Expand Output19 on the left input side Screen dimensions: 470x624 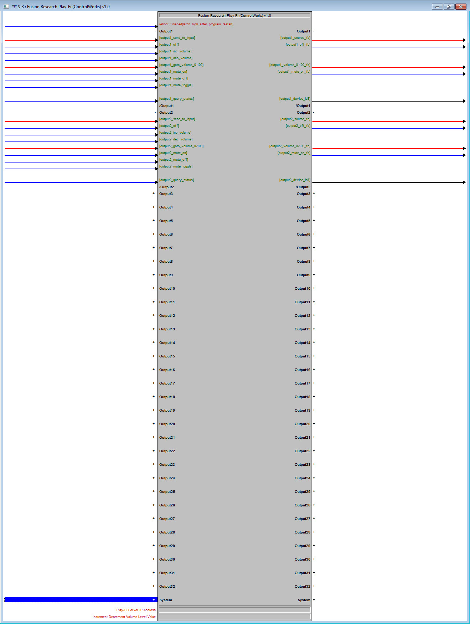tap(154, 410)
